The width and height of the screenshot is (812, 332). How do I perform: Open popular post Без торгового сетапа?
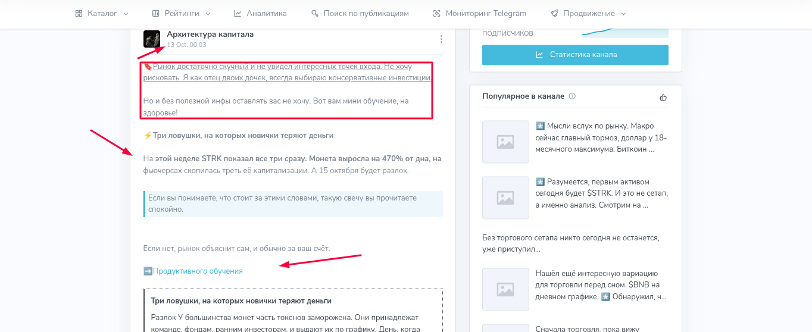click(571, 243)
